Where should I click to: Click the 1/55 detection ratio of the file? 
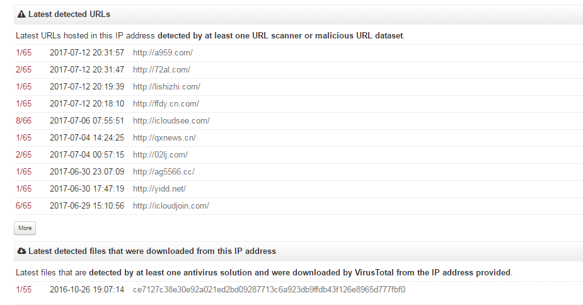pyautogui.click(x=23, y=290)
